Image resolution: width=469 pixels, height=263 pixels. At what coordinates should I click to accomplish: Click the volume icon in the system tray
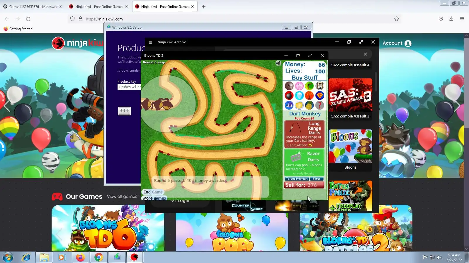(439, 257)
